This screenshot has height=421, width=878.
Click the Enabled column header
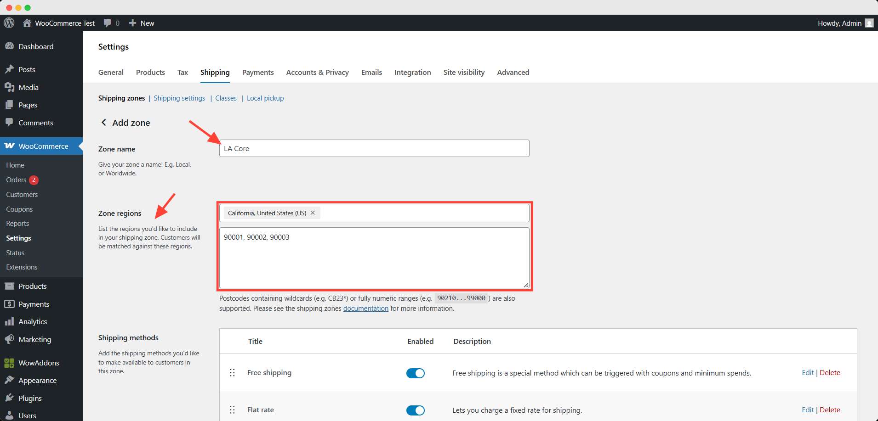click(420, 341)
